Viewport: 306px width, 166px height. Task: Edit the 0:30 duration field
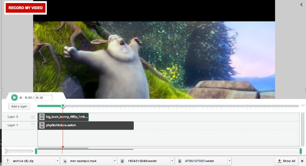[44, 97]
